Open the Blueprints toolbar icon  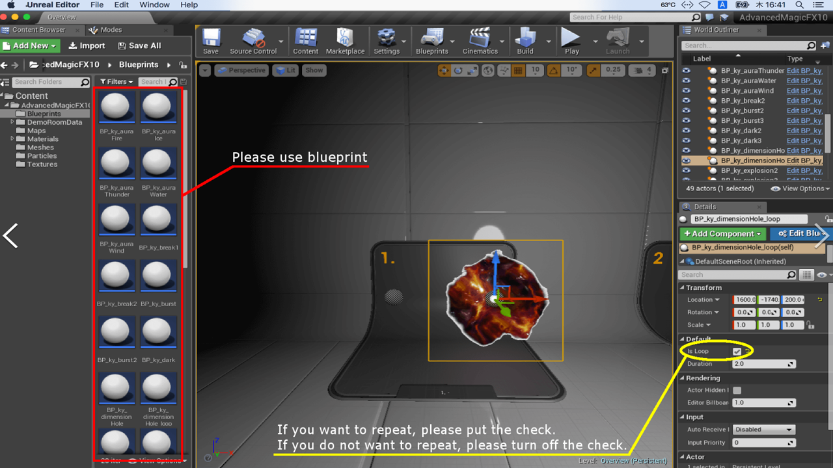[x=431, y=41]
